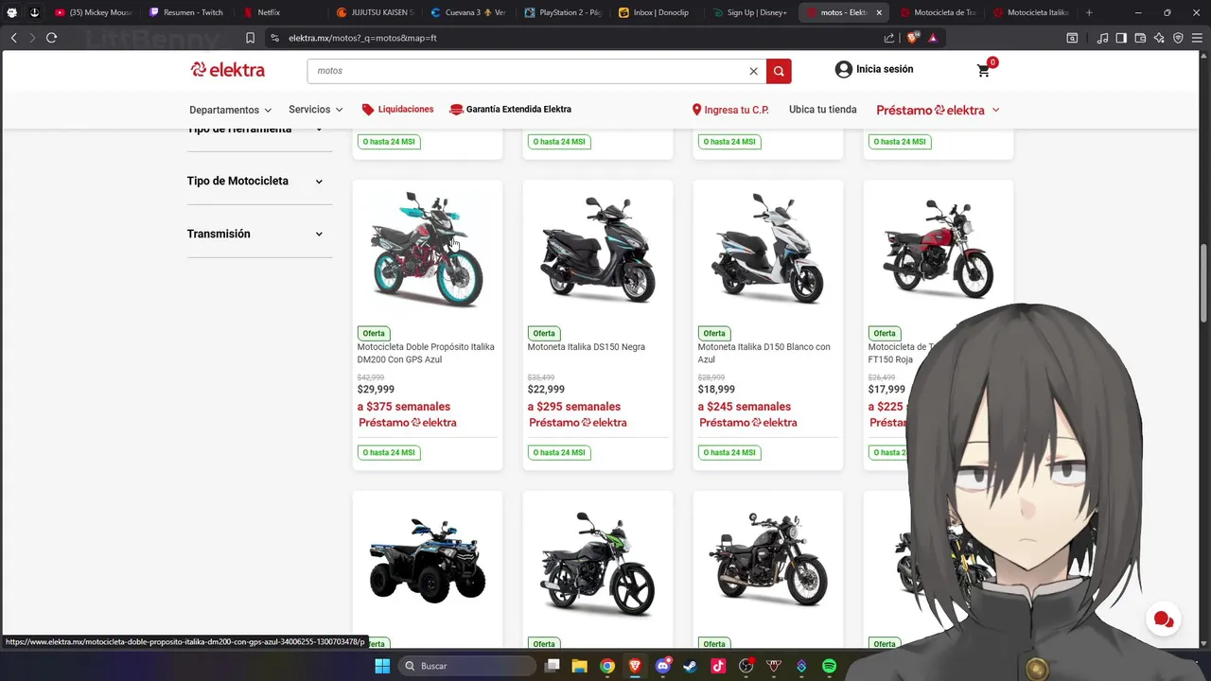1211x681 pixels.
Task: Open a new browser tab with the plus icon
Action: click(x=1089, y=12)
